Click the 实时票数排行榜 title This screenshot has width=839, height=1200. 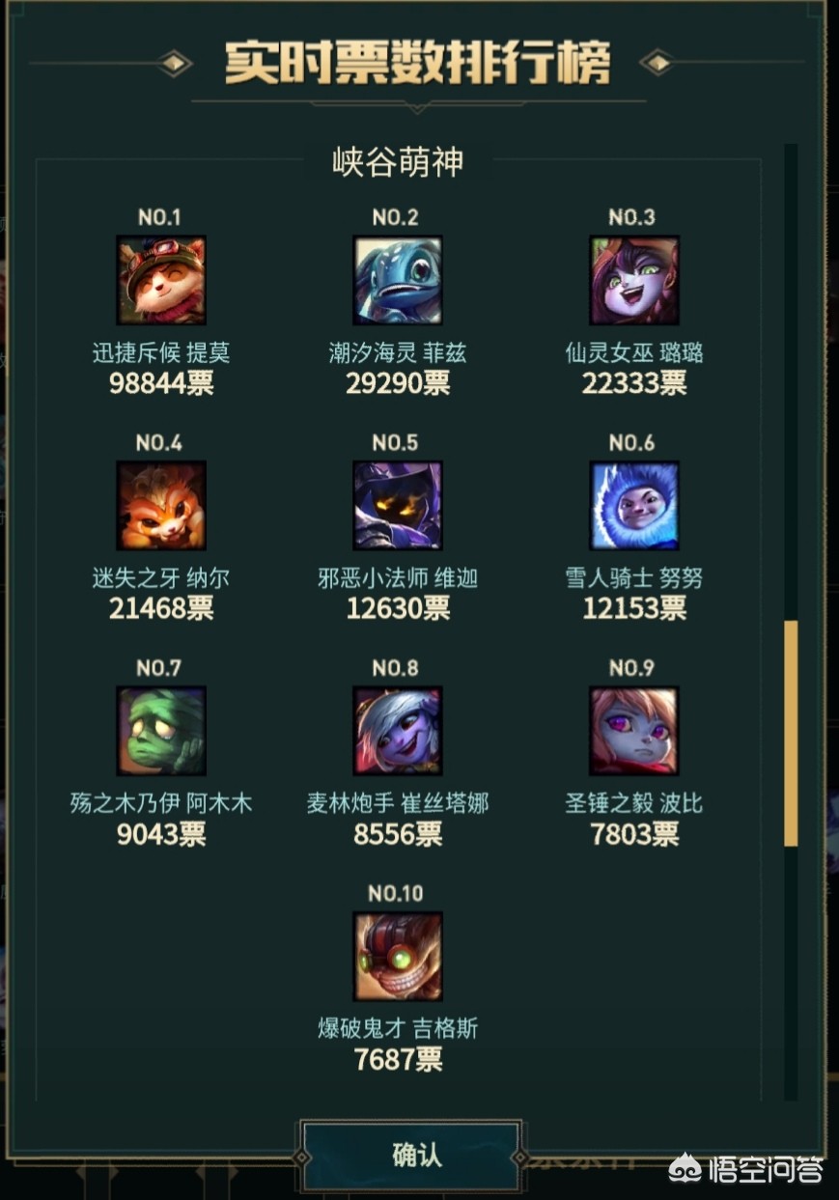418,63
